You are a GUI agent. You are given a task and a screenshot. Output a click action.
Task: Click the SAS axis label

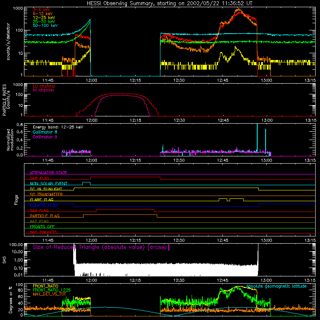click(x=4, y=260)
